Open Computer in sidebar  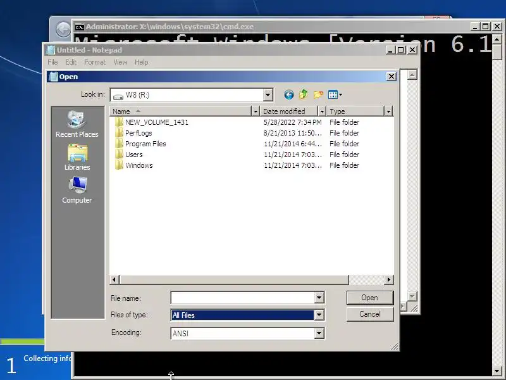coord(77,190)
